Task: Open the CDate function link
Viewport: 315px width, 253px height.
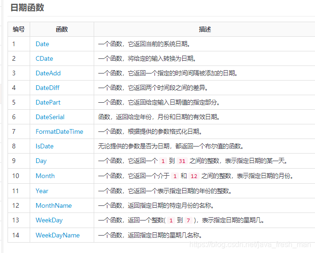Action: point(44,58)
